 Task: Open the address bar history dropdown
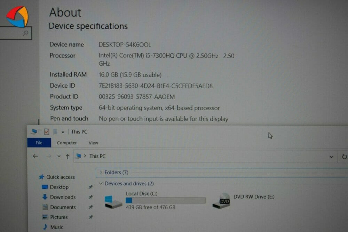click(331, 157)
